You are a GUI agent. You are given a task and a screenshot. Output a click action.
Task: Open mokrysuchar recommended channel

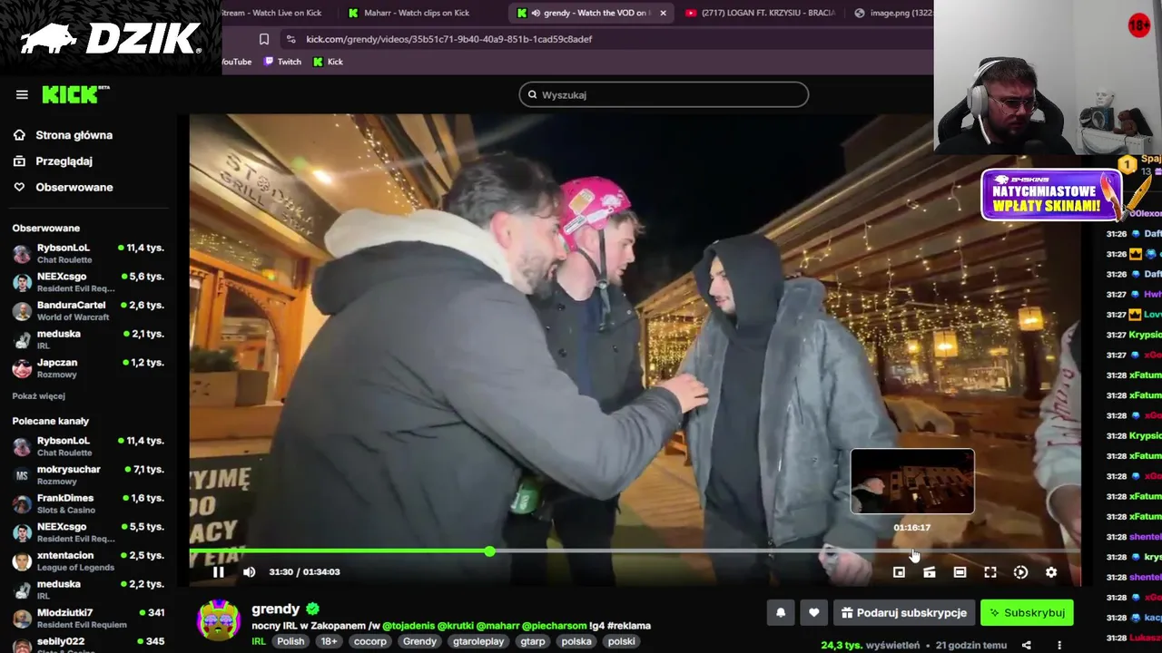click(88, 475)
